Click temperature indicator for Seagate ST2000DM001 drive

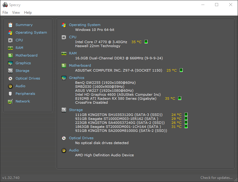(186, 126)
